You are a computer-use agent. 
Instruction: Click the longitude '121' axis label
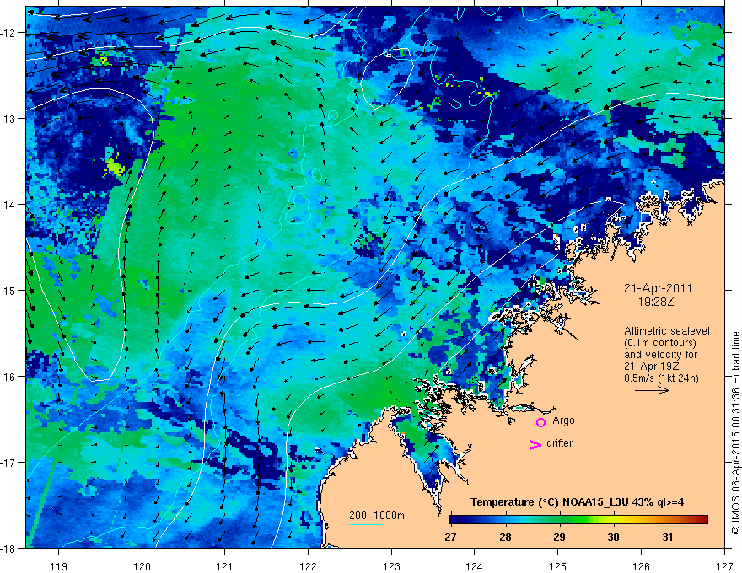click(x=225, y=566)
